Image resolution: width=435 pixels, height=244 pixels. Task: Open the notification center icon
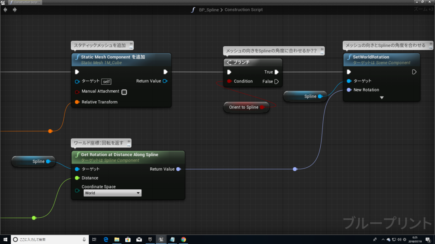tap(428, 240)
